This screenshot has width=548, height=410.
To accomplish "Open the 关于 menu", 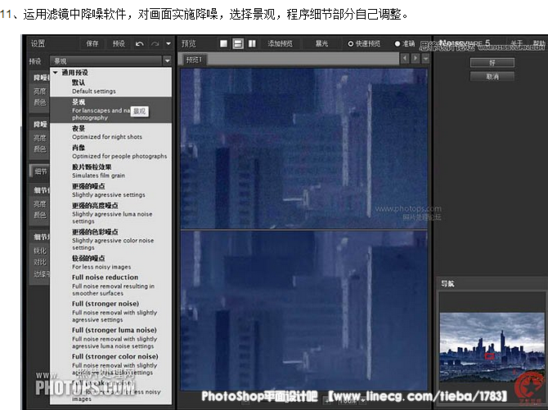I will coord(516,43).
